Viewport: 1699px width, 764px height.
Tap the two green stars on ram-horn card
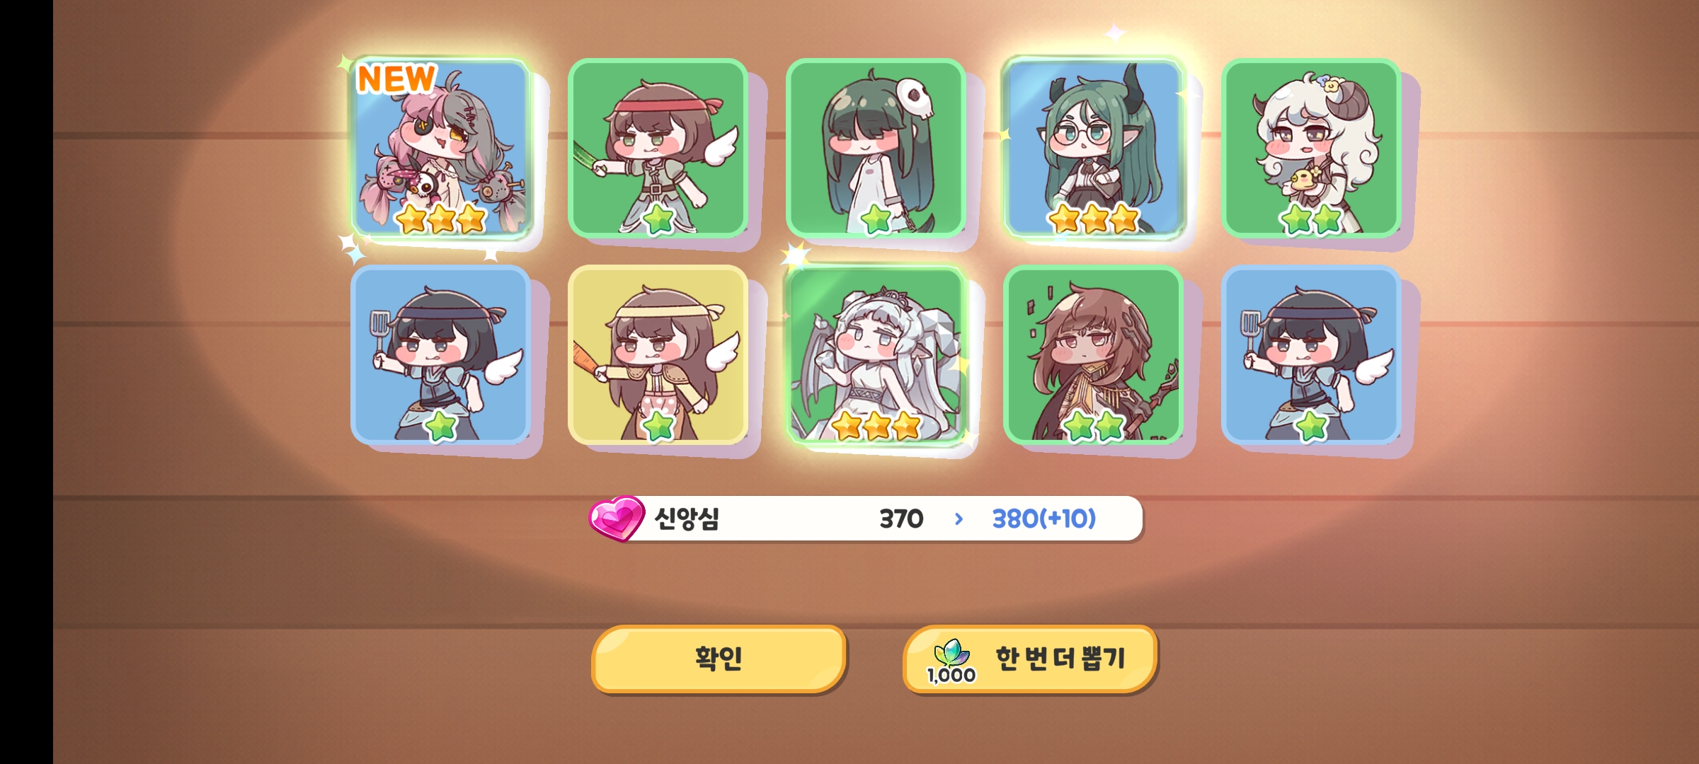pos(1311,219)
